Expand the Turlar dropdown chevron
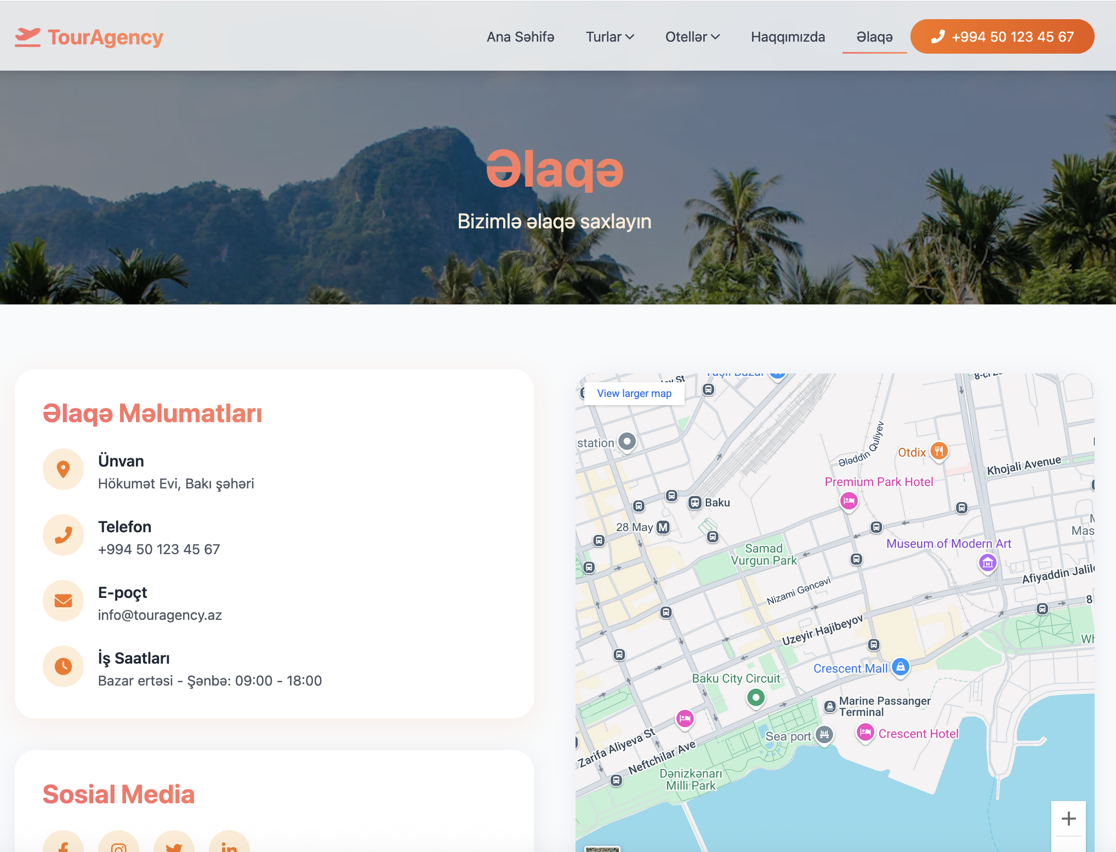The height and width of the screenshot is (852, 1116). click(630, 37)
